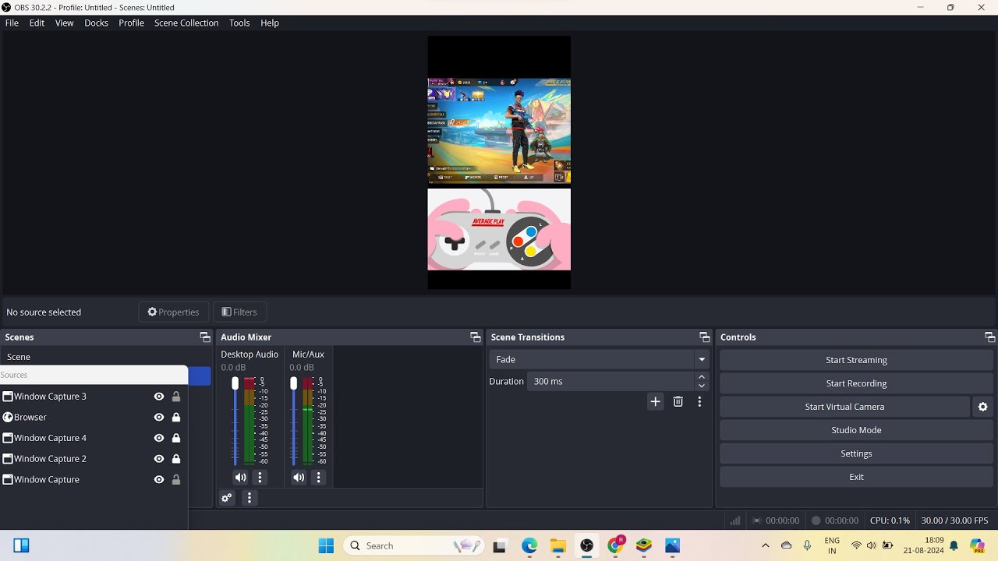Open source Properties button
This screenshot has height=561, width=998.
point(174,312)
